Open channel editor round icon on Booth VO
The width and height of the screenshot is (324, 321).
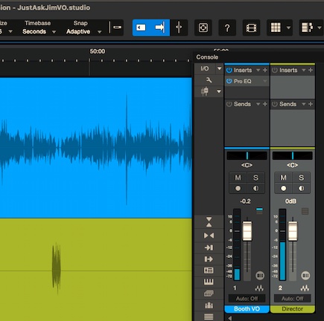coord(260,276)
